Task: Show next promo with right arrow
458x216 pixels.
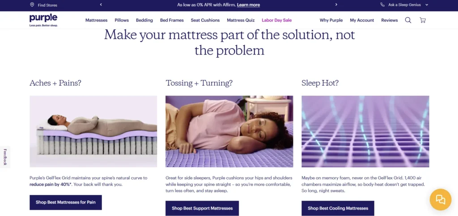Action: click(336, 4)
